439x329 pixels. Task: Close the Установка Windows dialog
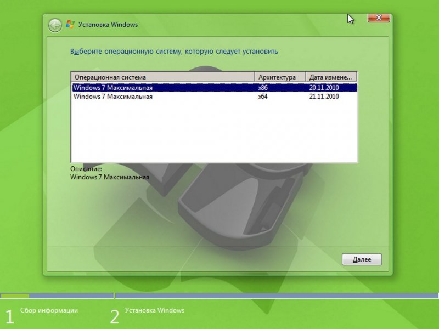[x=379, y=18]
